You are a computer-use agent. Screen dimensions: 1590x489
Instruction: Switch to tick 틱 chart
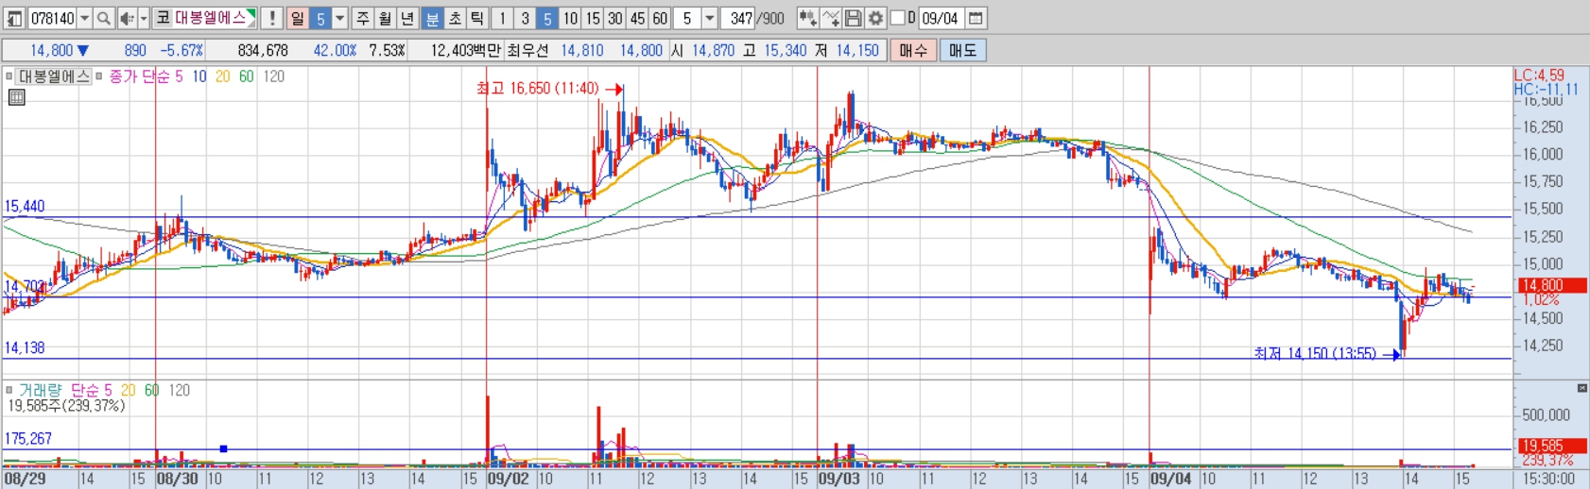[477, 18]
